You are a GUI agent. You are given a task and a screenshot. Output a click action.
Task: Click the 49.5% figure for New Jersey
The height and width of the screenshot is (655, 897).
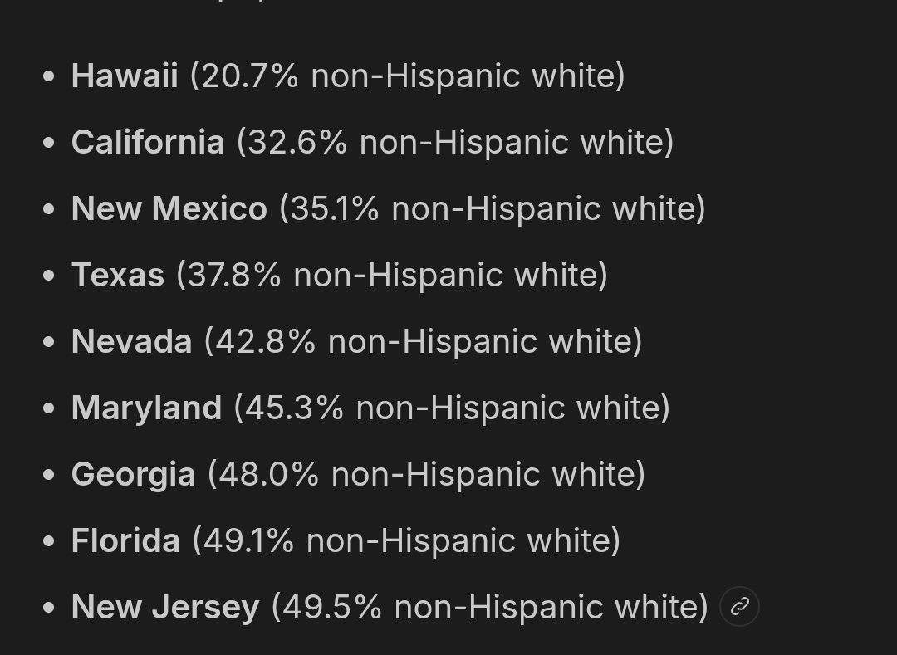tap(332, 607)
